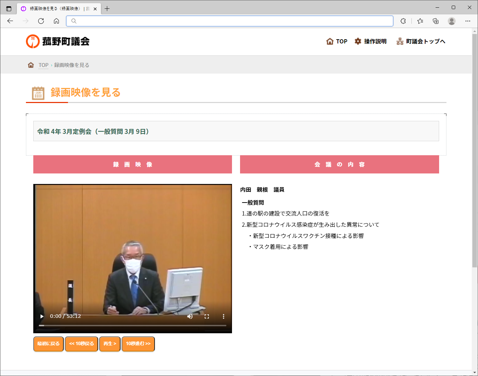478x376 pixels.
Task: Open the extensions puzzle icon
Action: click(403, 21)
